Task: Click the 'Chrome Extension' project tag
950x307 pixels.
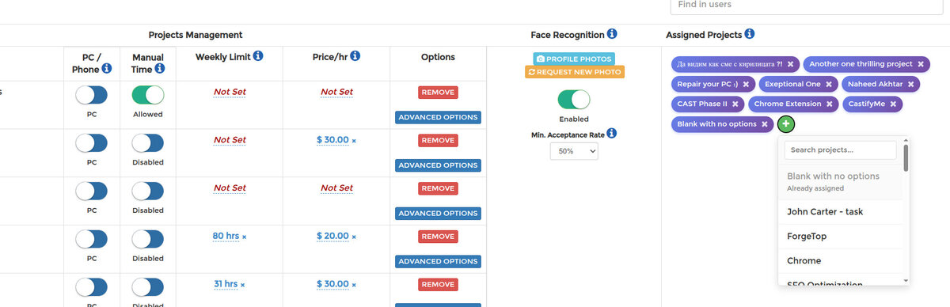Action: coord(792,104)
